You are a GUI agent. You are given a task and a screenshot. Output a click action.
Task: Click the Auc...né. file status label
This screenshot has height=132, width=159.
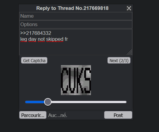click(x=58, y=115)
